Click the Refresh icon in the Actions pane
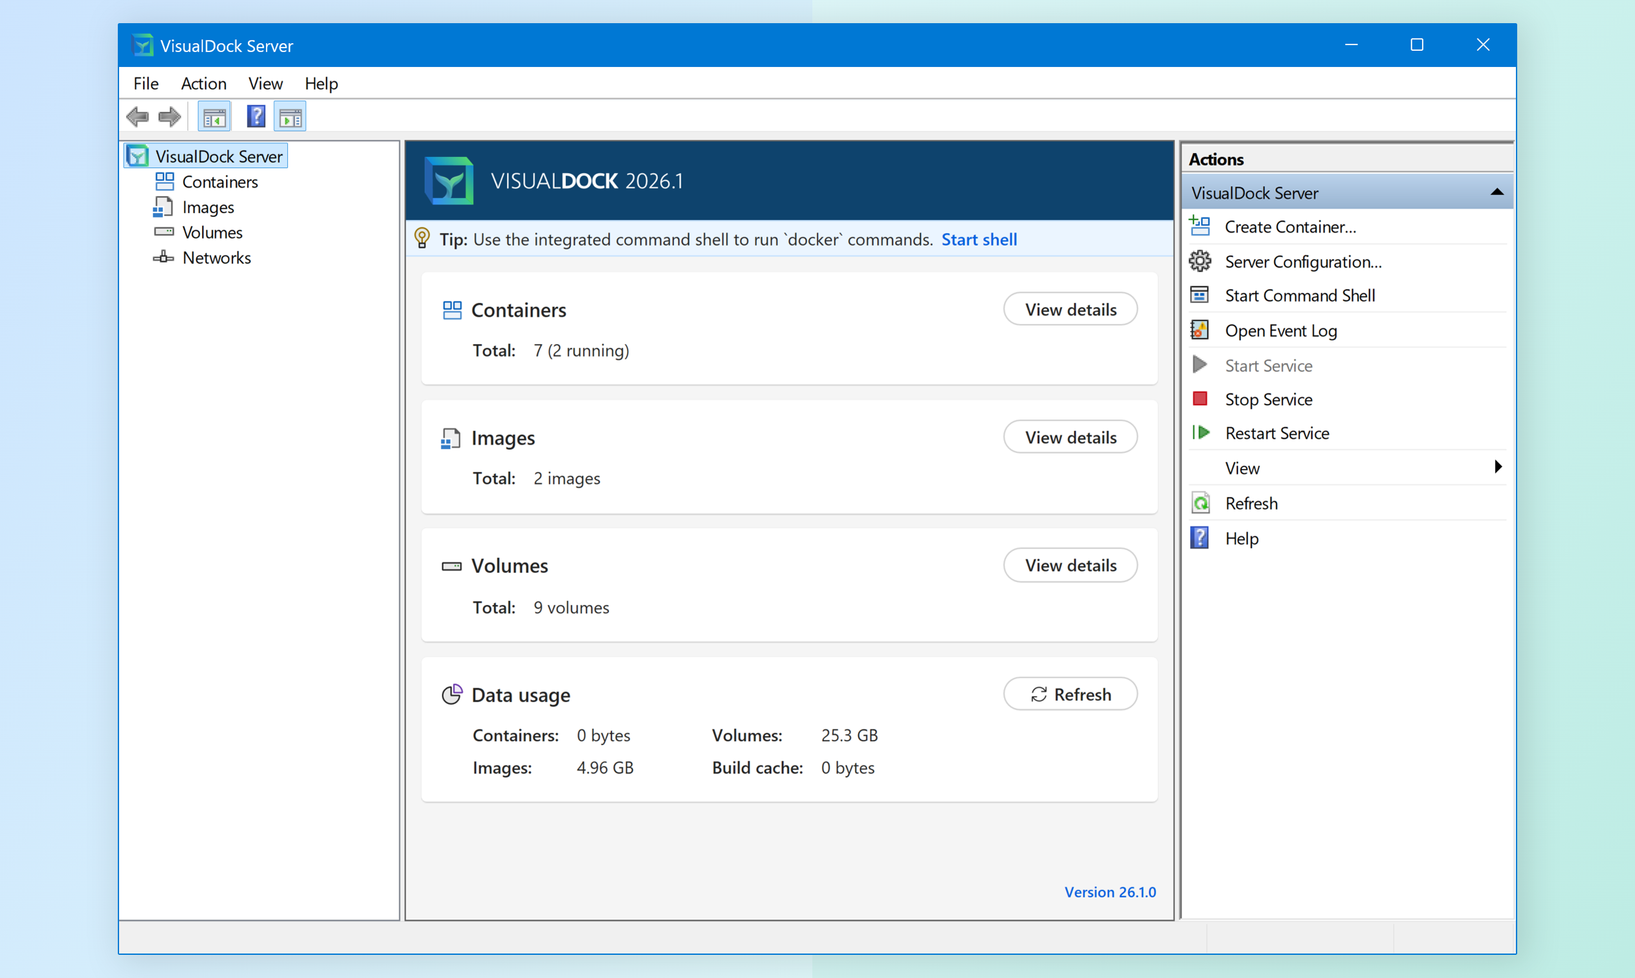This screenshot has height=978, width=1635. [x=1202, y=502]
